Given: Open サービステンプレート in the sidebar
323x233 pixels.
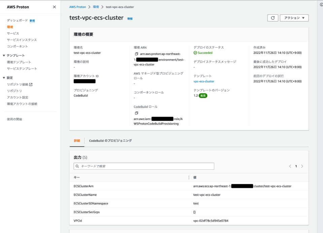Looking at the screenshot, I should coord(22,69).
